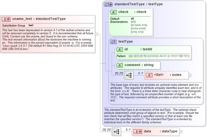Image resolution: width=207 pixels, height=137 pixels.
Task: Click the <Ref> : notes label
Action: (x=168, y=75)
